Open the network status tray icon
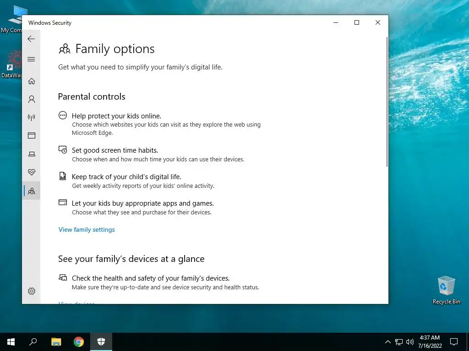Screen dimensions: 469x351 point(399,342)
